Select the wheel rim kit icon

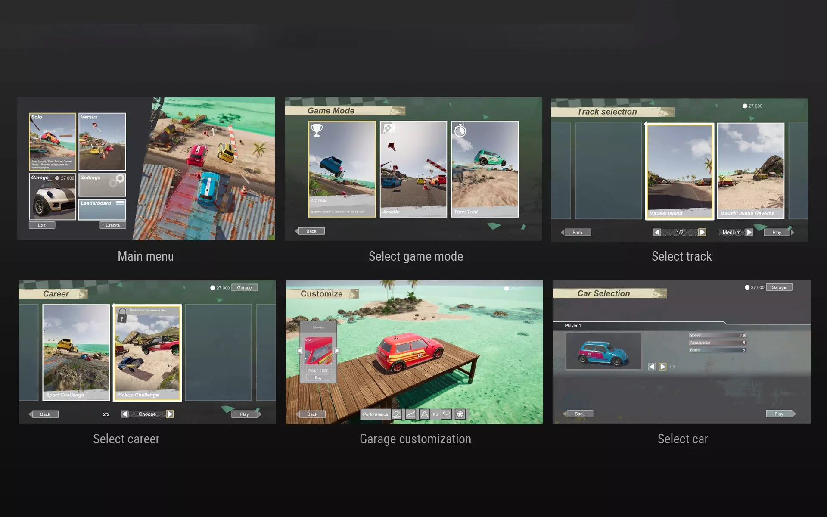(x=460, y=414)
